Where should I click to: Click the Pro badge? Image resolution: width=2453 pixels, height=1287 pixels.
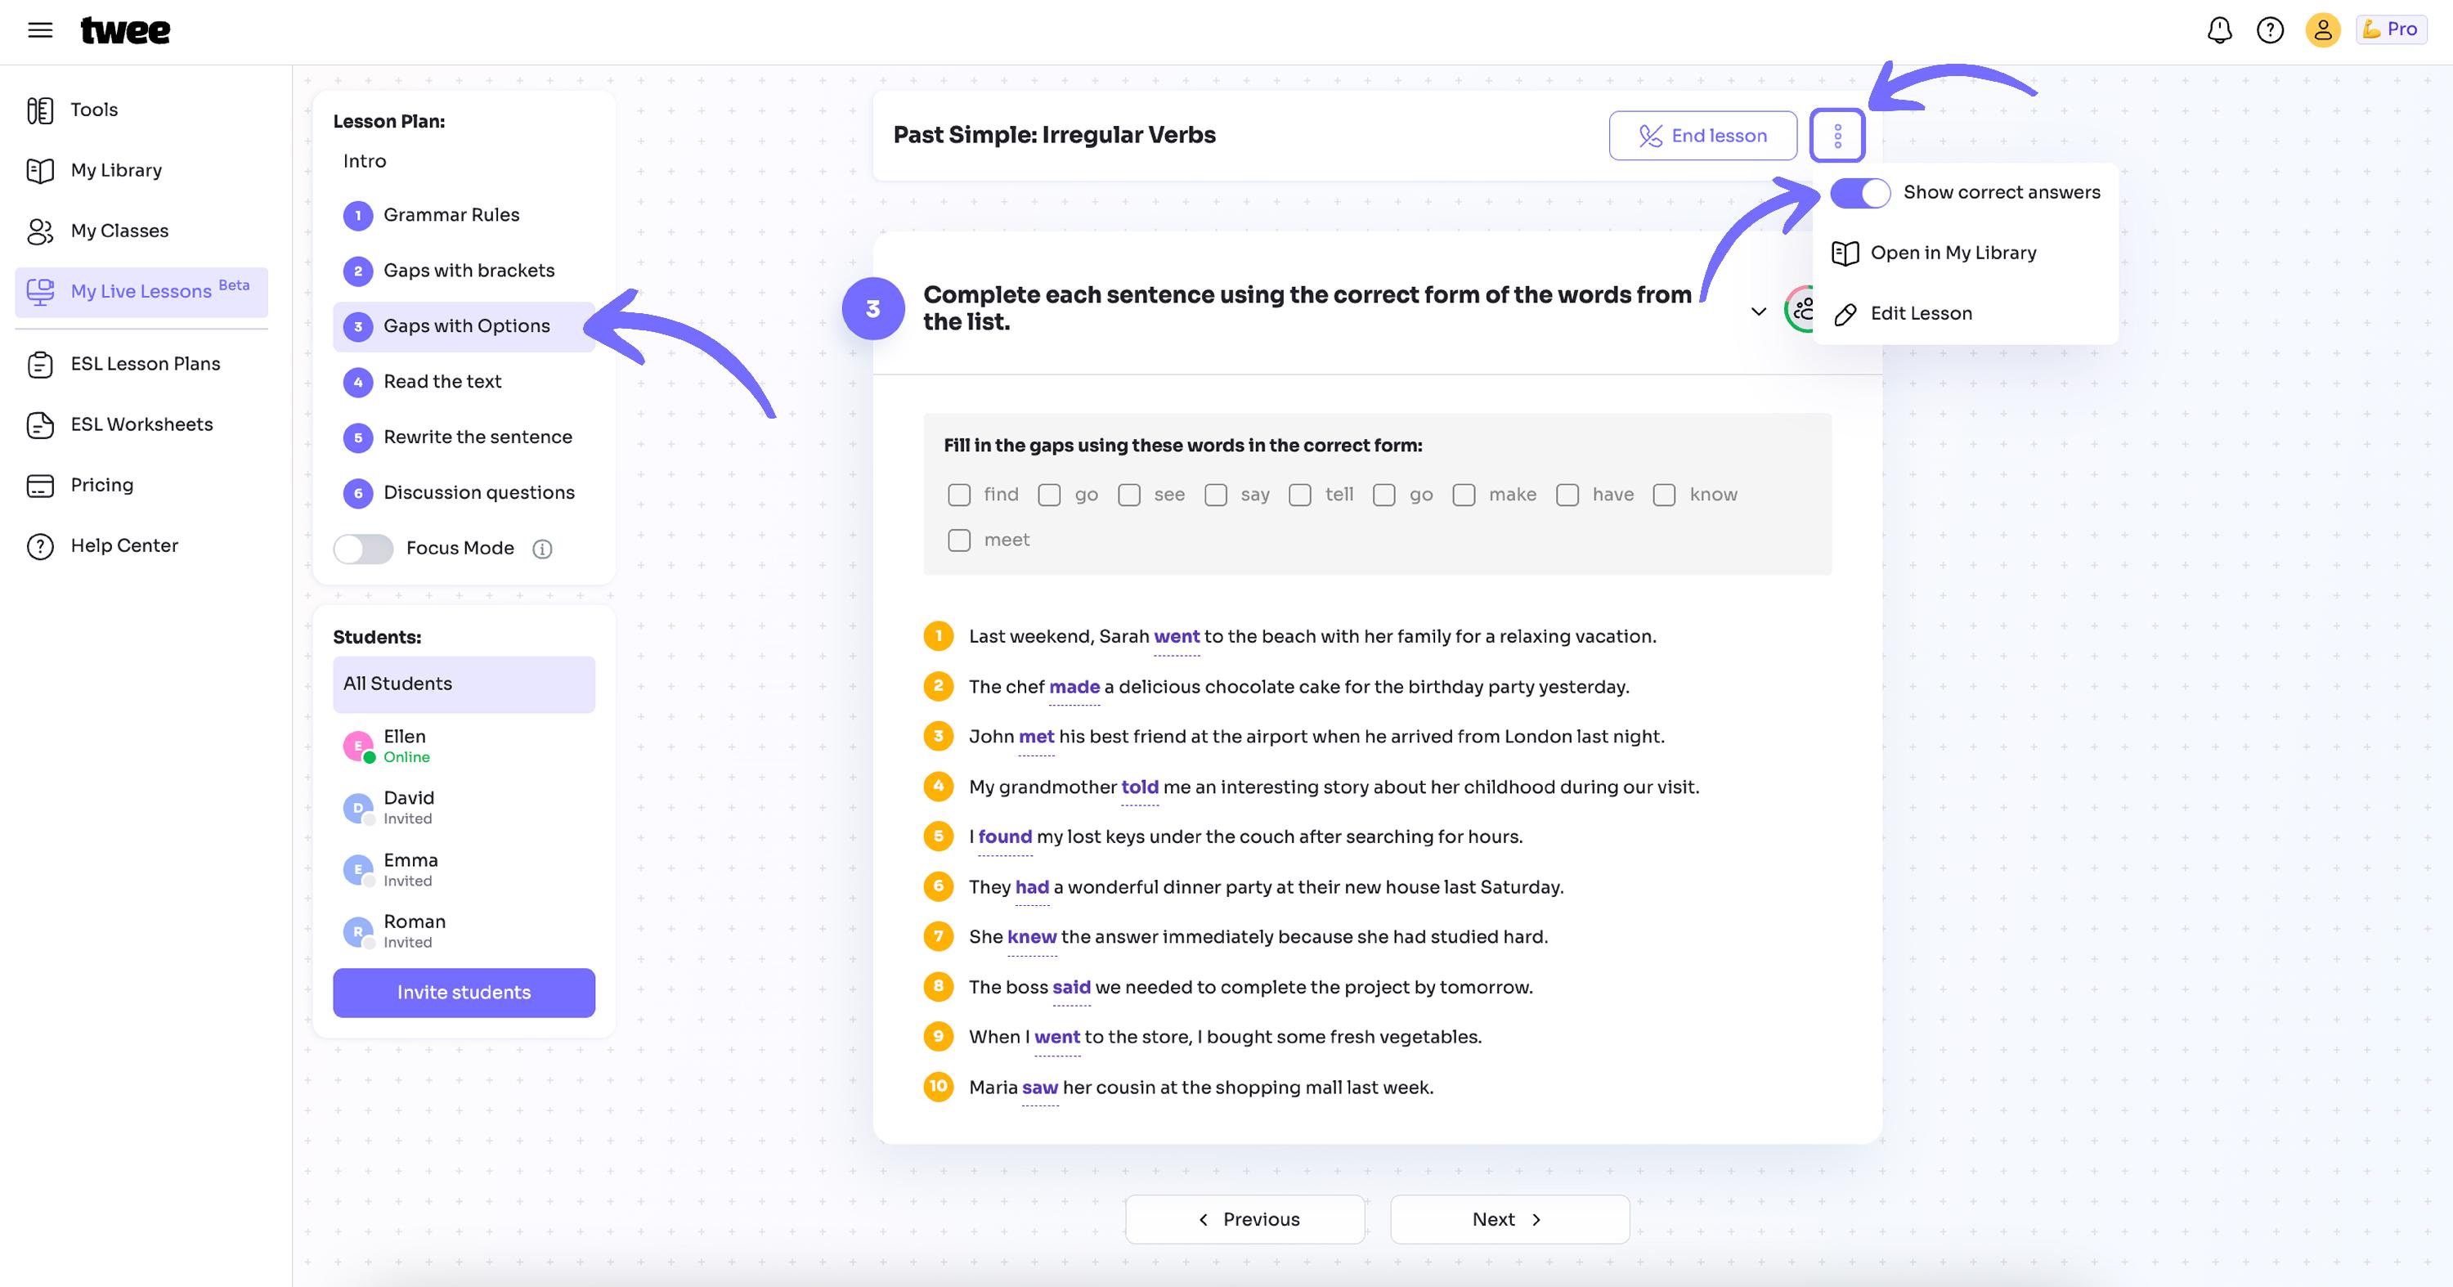2391,29
